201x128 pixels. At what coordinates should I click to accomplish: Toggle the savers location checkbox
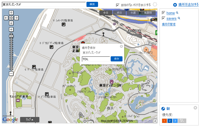tap(163, 18)
